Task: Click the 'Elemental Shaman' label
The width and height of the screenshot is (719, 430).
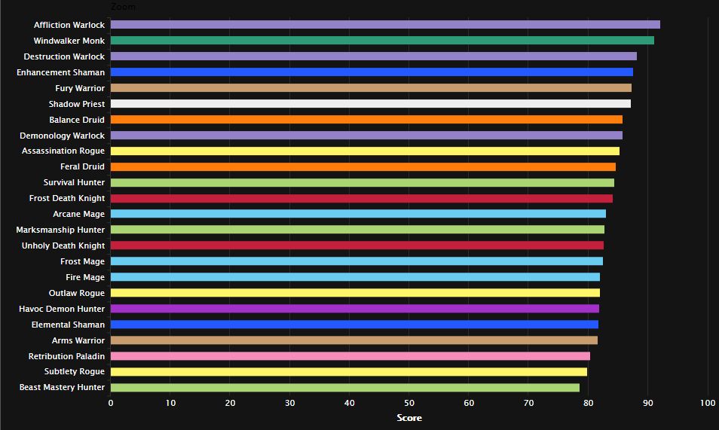Action: [68, 325]
